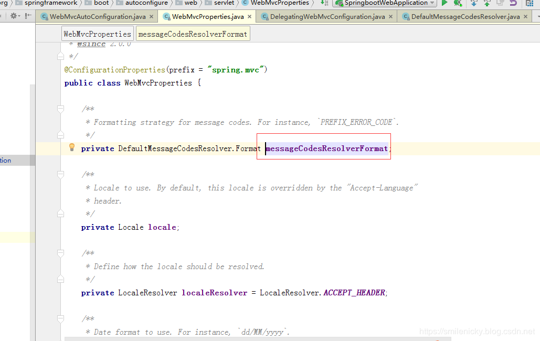Start debugging with the bug icon

(458, 3)
